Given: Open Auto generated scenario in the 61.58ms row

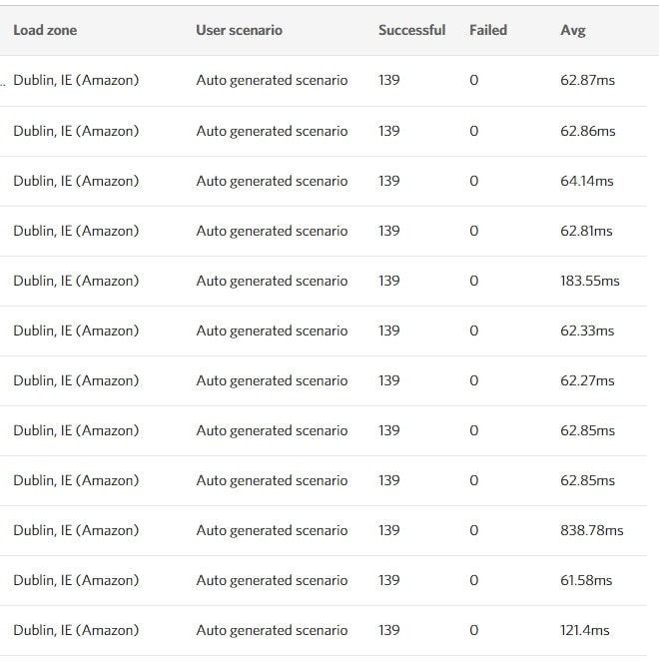Looking at the screenshot, I should coord(272,580).
